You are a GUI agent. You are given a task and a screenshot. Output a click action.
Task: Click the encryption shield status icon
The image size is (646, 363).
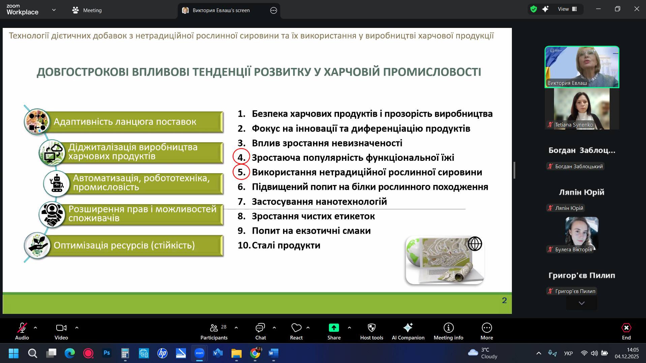click(533, 9)
